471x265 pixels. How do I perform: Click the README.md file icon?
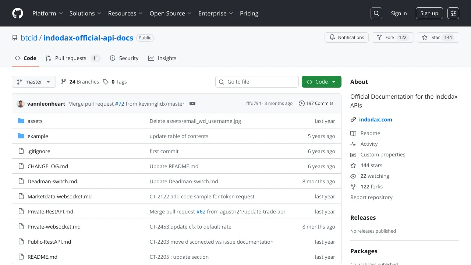21,257
